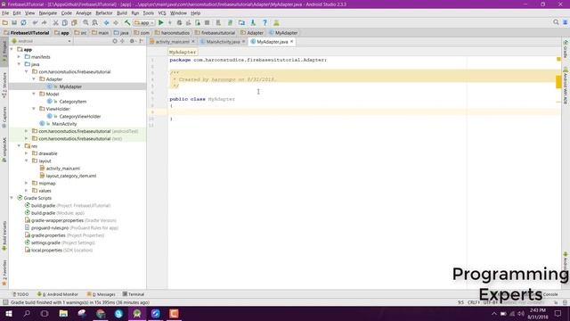Click the Paste toolbar icon
This screenshot has height=321, width=570.
[x=74, y=22]
